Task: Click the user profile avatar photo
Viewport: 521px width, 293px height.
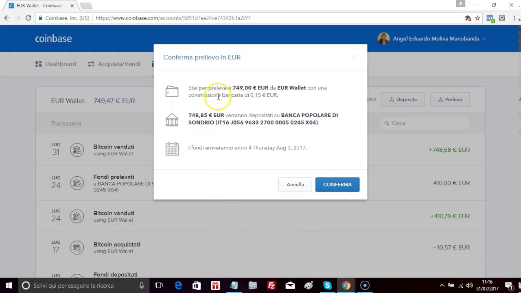Action: 383,39
